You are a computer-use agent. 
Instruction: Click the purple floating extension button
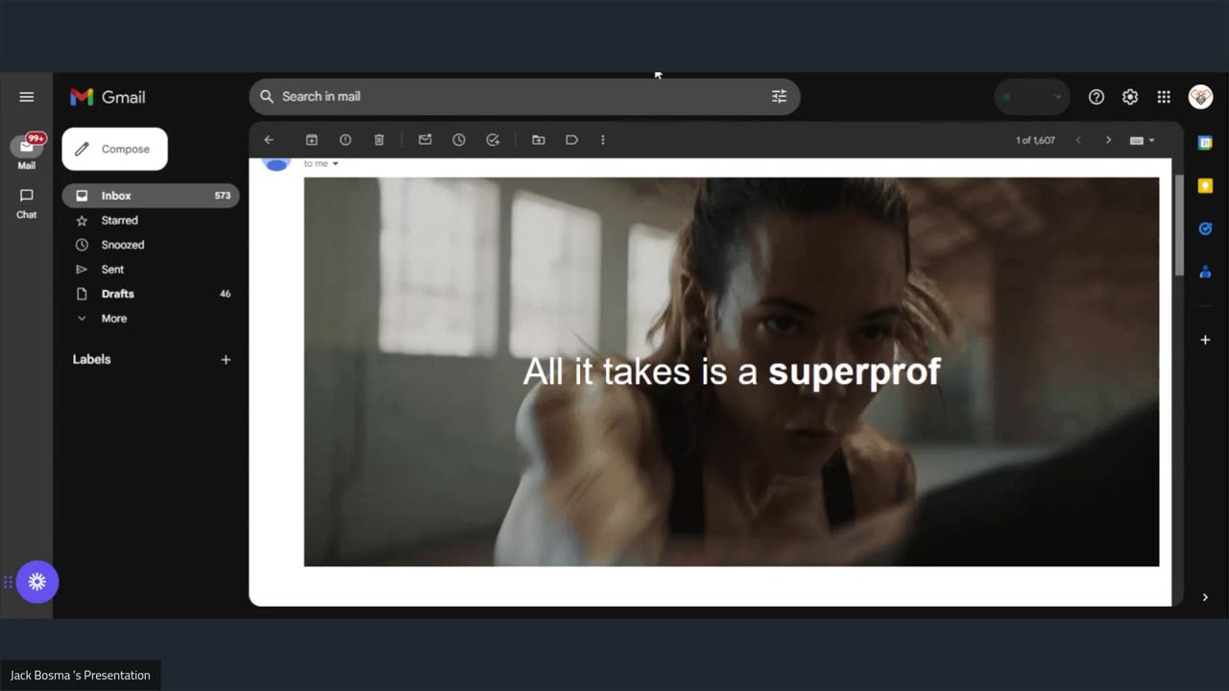(x=36, y=582)
